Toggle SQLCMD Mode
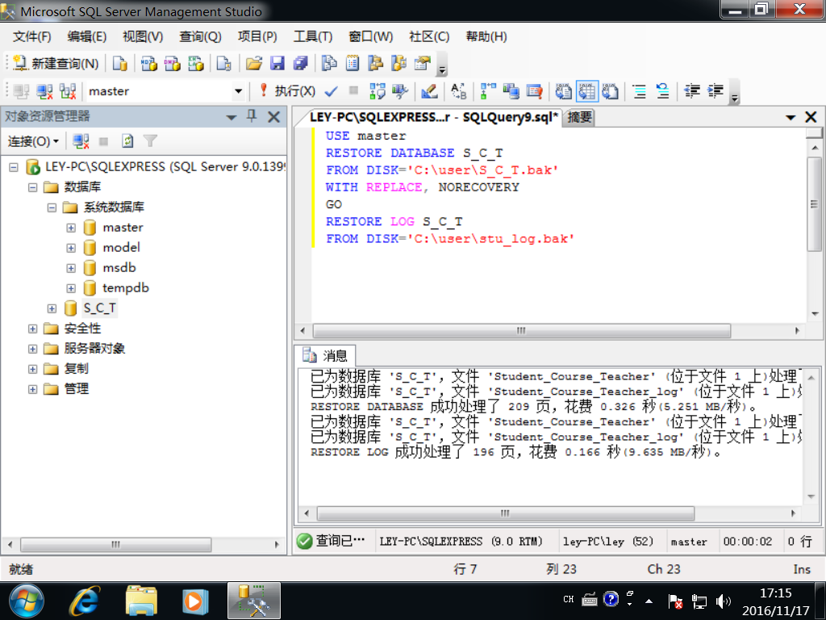 (x=534, y=91)
